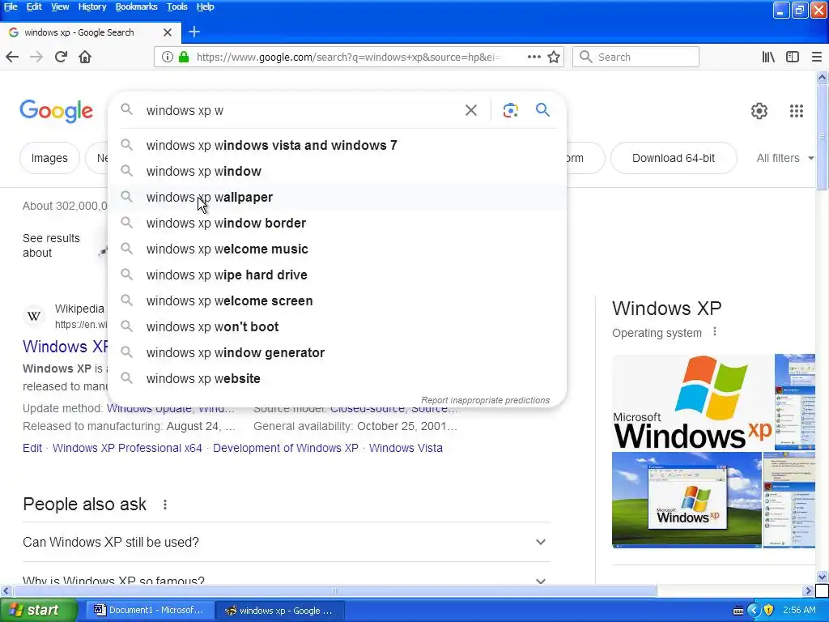This screenshot has width=829, height=622.
Task: Choose suggestion windows xp wipe hard drive
Action: pyautogui.click(x=337, y=275)
